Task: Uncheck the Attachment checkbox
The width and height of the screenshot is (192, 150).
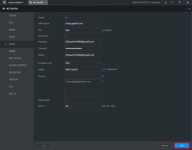Action: (104, 69)
